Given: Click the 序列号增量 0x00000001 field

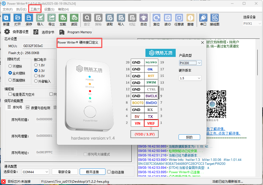Looking at the screenshot, I should point(46,136).
